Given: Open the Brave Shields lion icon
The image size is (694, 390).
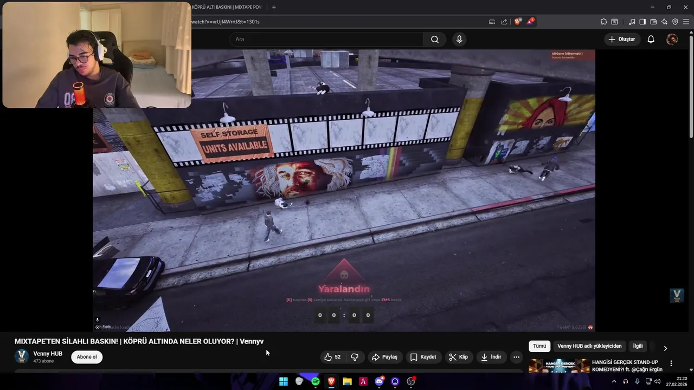Looking at the screenshot, I should pyautogui.click(x=518, y=22).
